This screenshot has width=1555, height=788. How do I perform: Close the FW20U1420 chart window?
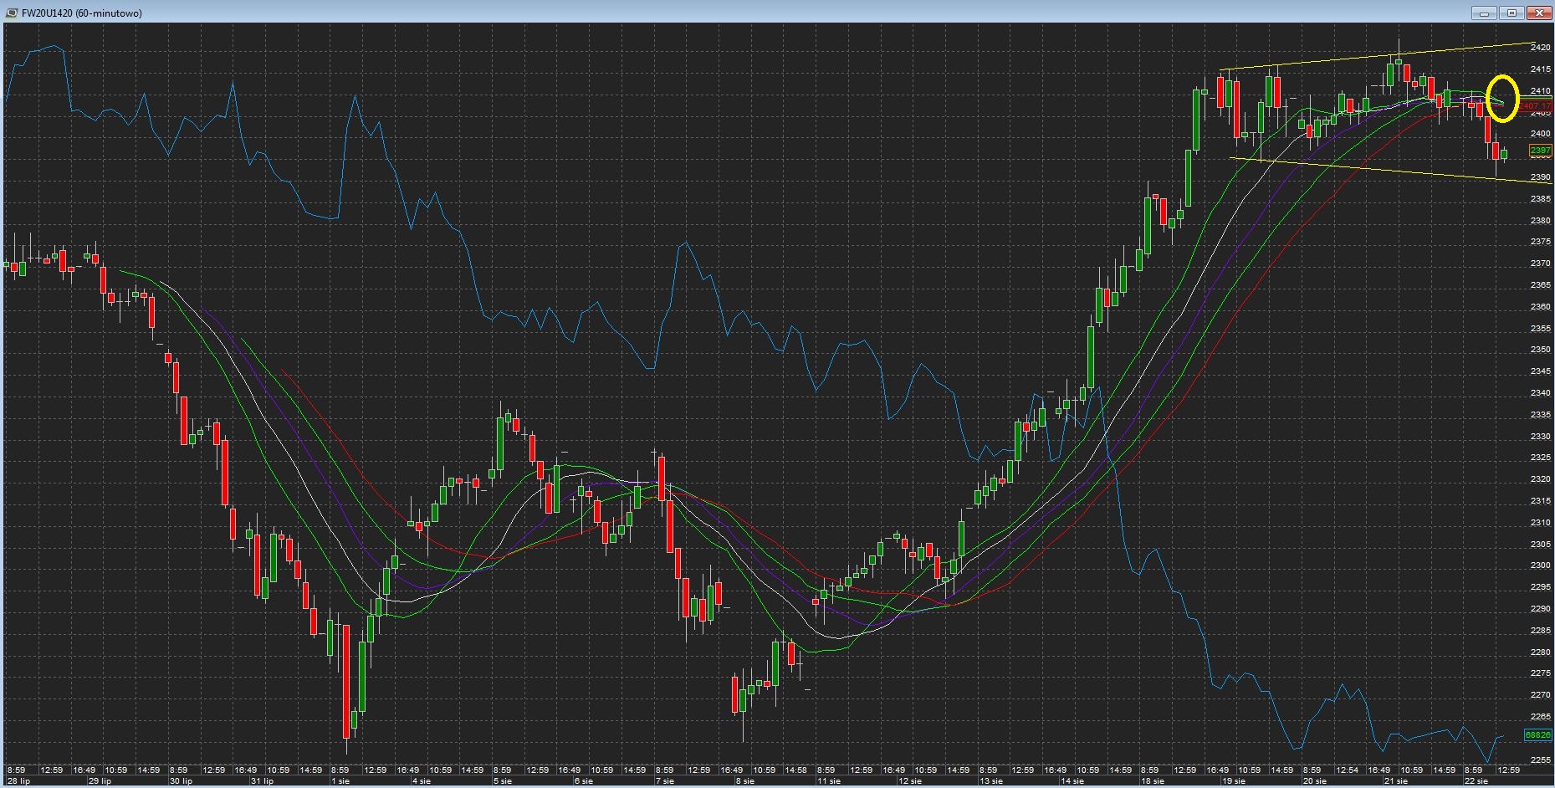(x=1539, y=13)
